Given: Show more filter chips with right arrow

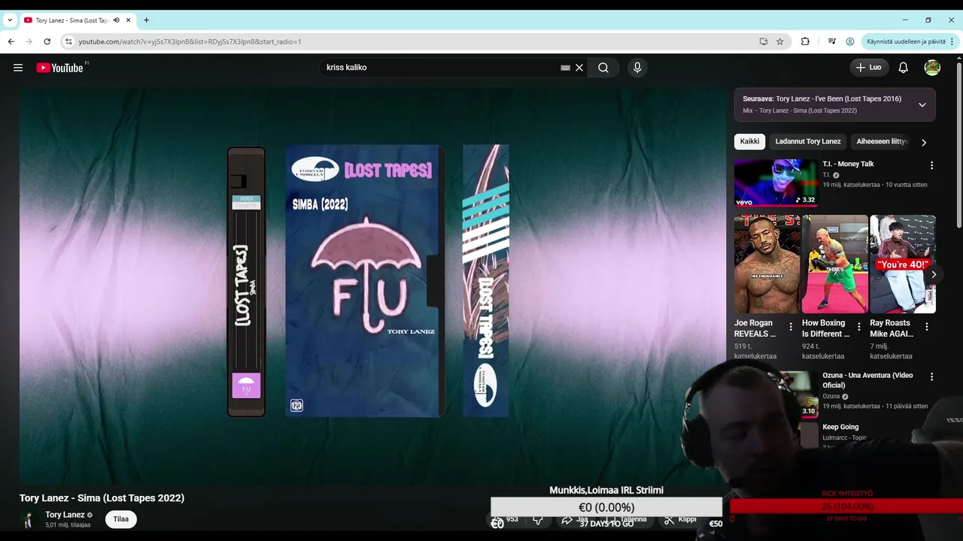Looking at the screenshot, I should click(x=924, y=142).
